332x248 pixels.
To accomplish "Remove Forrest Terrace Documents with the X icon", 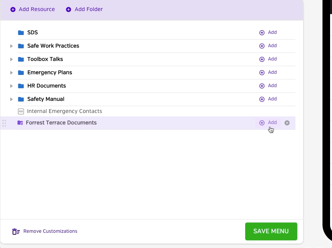I will 287,123.
